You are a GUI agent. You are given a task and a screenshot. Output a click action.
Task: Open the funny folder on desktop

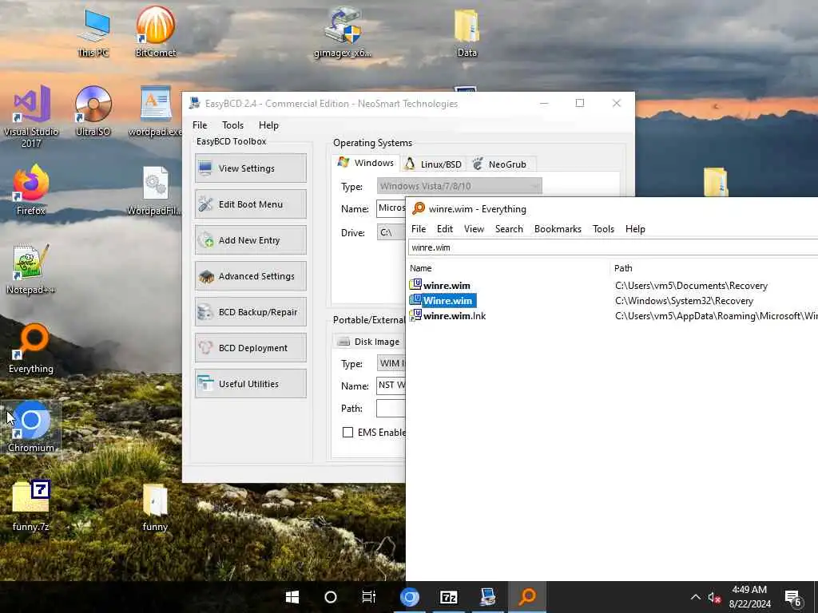[155, 506]
